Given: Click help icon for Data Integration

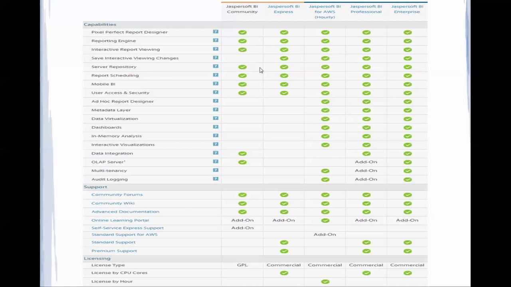Looking at the screenshot, I should pyautogui.click(x=216, y=153).
